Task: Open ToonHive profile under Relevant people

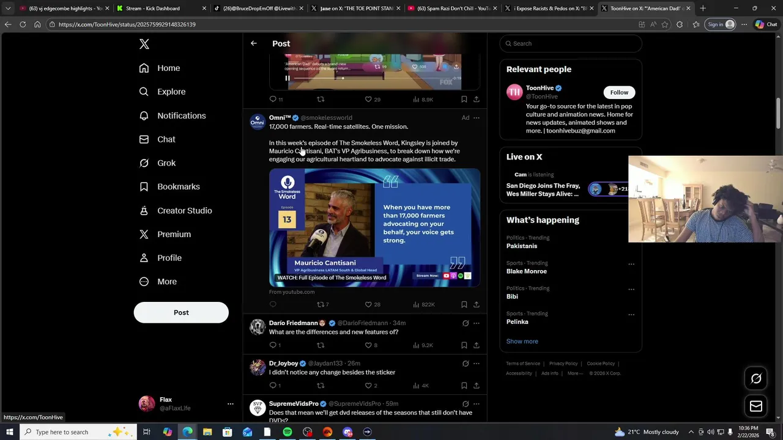Action: point(540,88)
